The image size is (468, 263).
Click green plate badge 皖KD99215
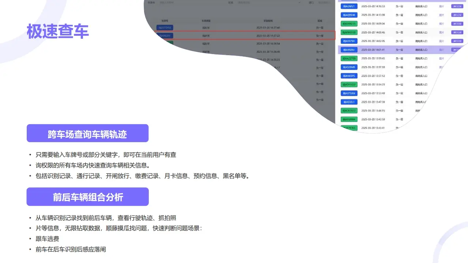[349, 23]
